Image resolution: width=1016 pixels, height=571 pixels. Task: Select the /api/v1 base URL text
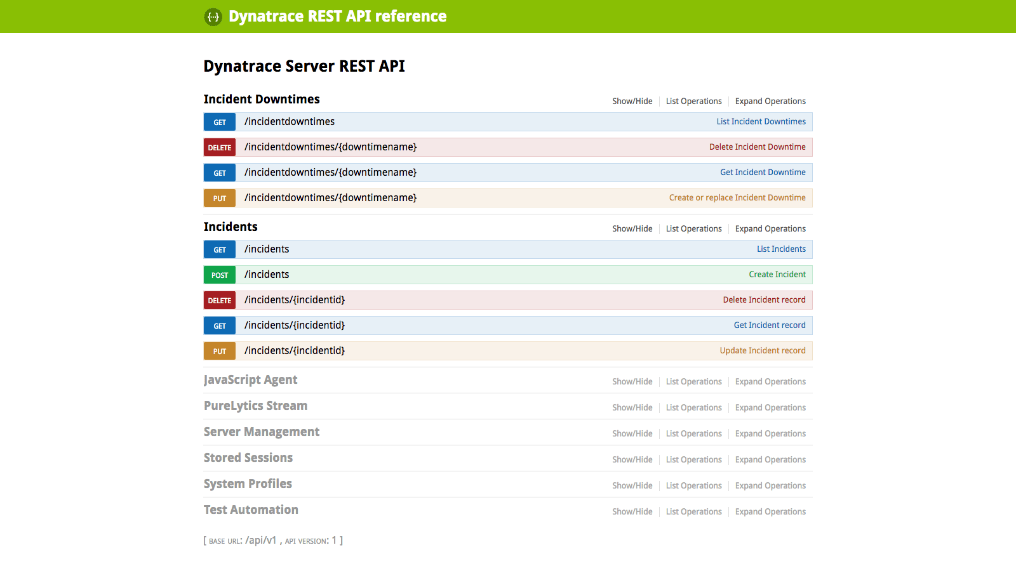[261, 541]
